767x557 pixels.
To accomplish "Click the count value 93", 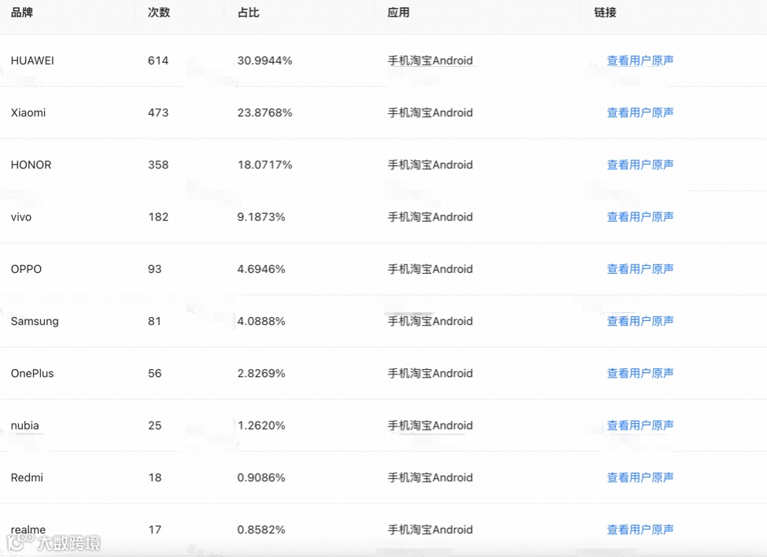I will [x=154, y=269].
